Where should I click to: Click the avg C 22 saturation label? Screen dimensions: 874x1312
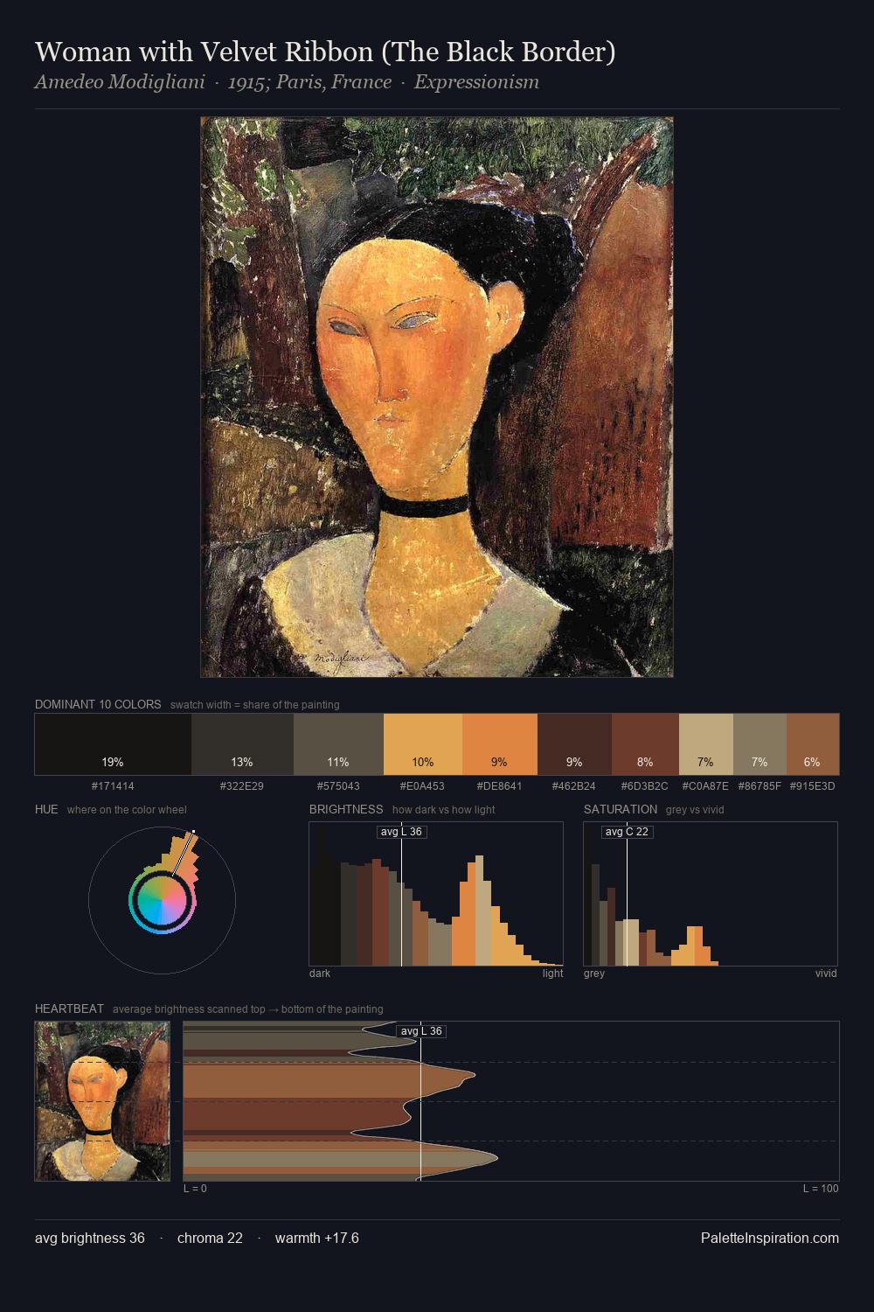[x=628, y=832]
